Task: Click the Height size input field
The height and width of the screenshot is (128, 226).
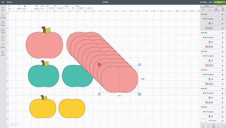Action: click(59, 8)
